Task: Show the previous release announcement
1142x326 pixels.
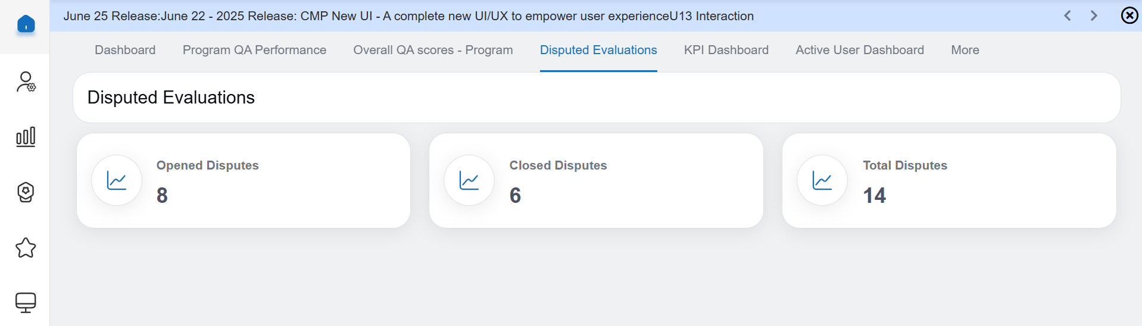Action: click(1068, 15)
